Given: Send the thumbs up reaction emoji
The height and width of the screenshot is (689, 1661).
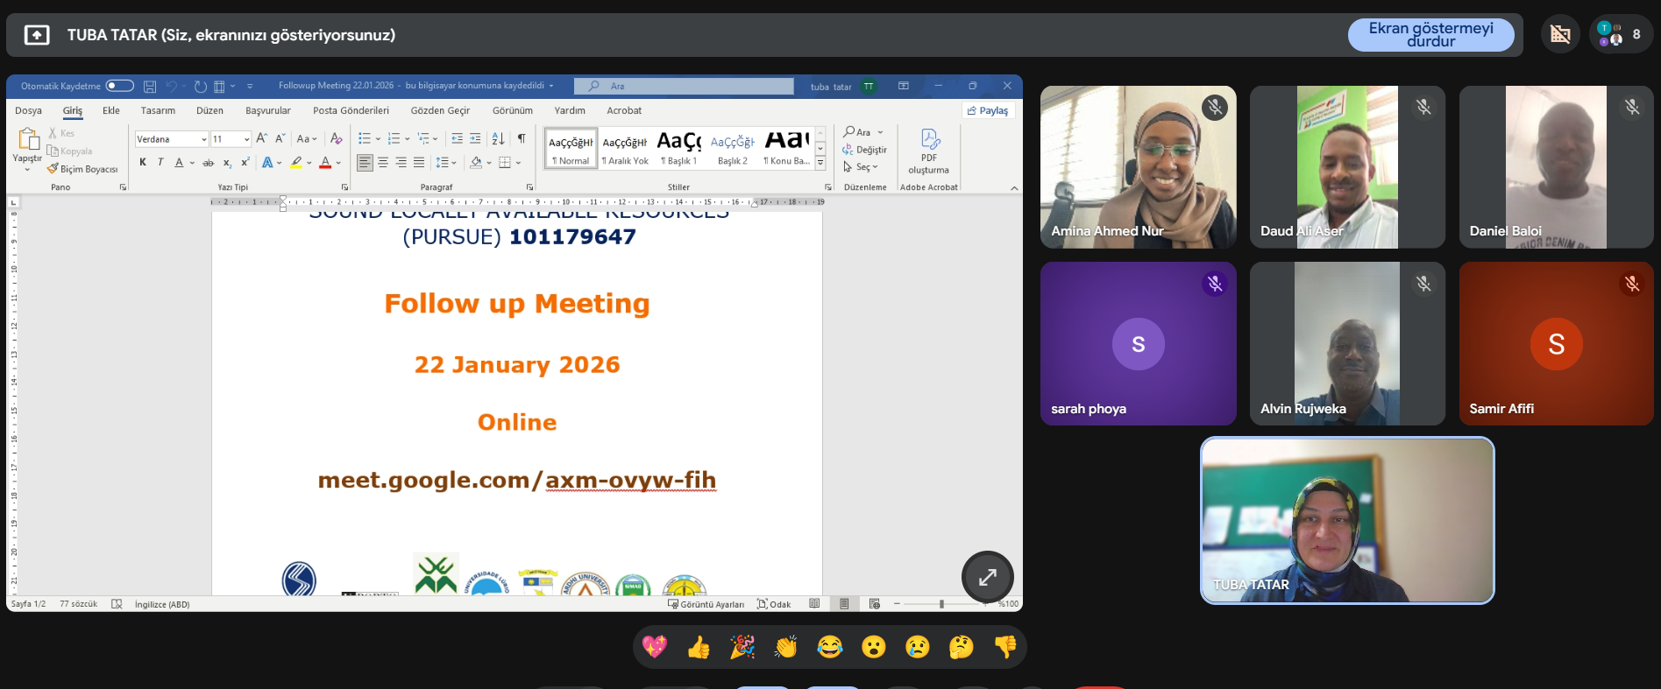Looking at the screenshot, I should coord(699,647).
